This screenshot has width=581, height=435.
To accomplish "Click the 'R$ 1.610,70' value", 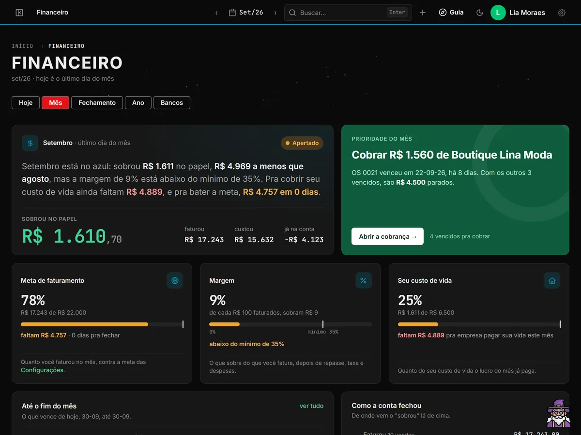I will (72, 236).
